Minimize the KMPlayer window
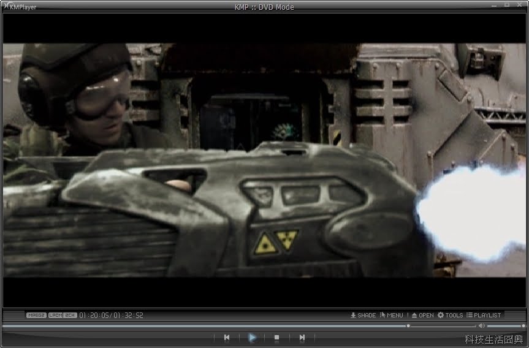 pos(494,5)
